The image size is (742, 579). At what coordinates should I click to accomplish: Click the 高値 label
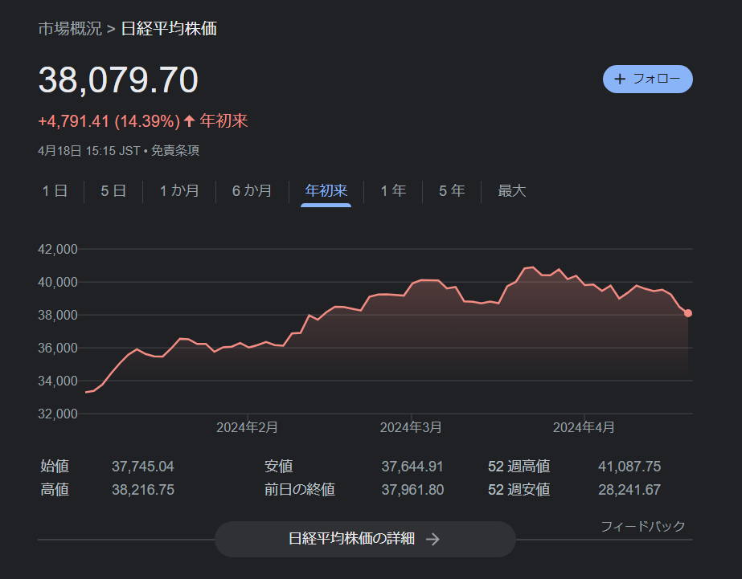click(x=55, y=490)
